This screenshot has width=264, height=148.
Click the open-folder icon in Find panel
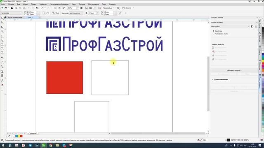tap(252, 26)
